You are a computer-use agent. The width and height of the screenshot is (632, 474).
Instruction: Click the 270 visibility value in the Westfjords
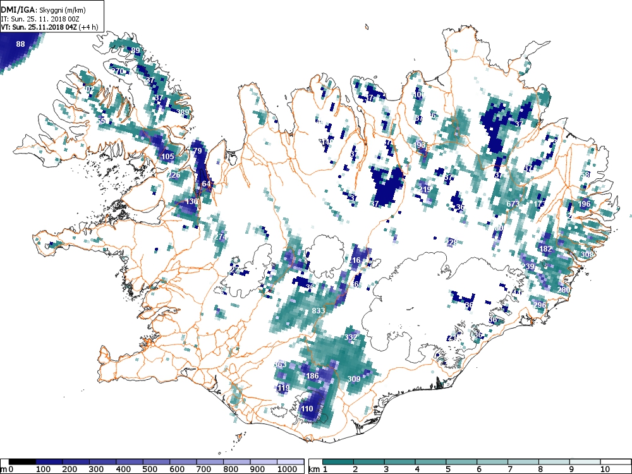pyautogui.click(x=118, y=71)
